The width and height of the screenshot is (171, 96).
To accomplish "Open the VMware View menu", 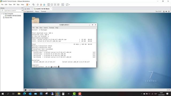I will (10, 5).
